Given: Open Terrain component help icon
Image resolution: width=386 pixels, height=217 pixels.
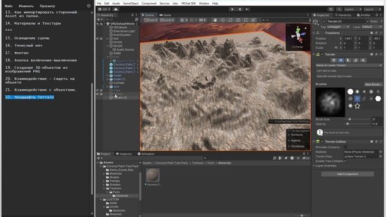Looking at the screenshot, I should (x=372, y=54).
